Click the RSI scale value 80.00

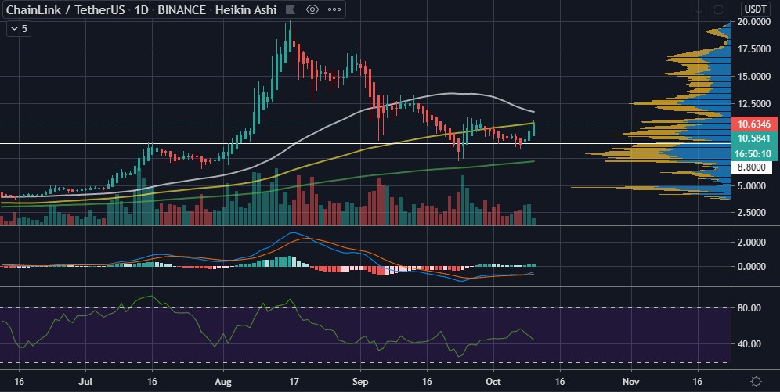coord(751,308)
